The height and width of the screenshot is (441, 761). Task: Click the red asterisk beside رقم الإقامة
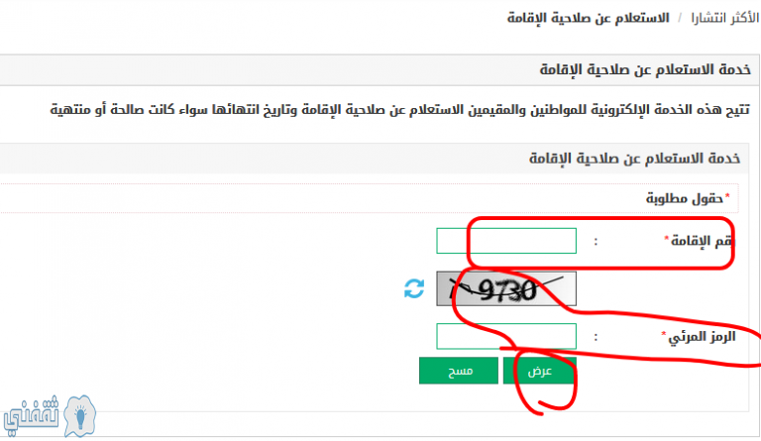(666, 238)
